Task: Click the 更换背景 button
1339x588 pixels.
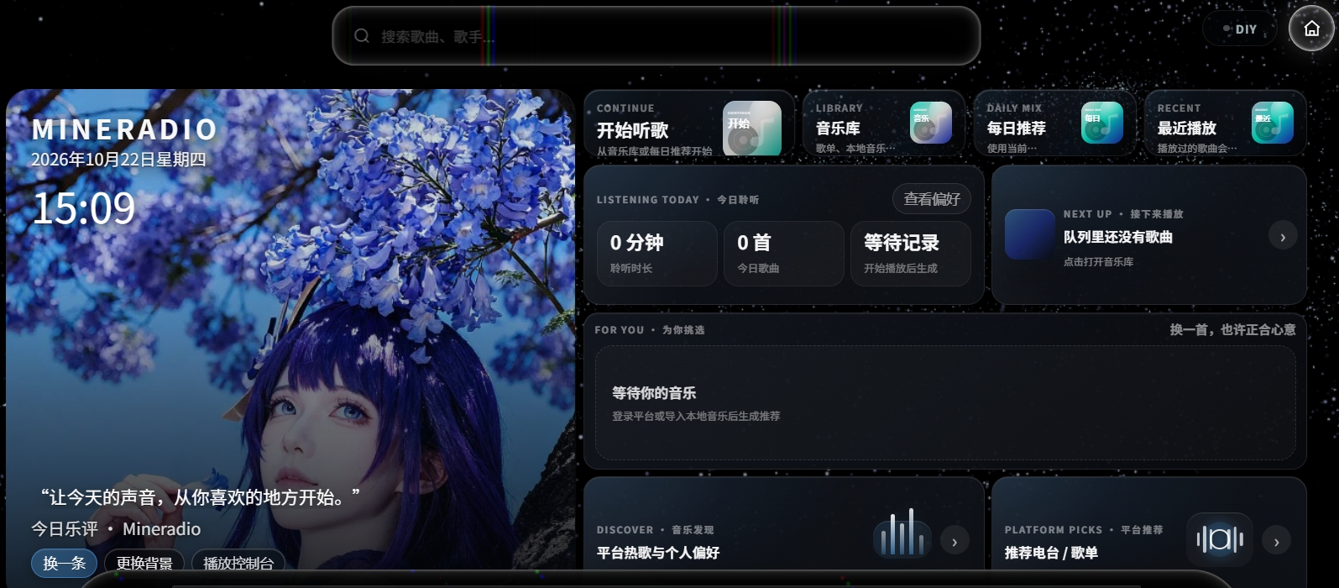Action: click(x=144, y=563)
